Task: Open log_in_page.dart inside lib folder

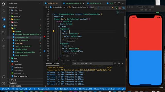Action: point(22,40)
